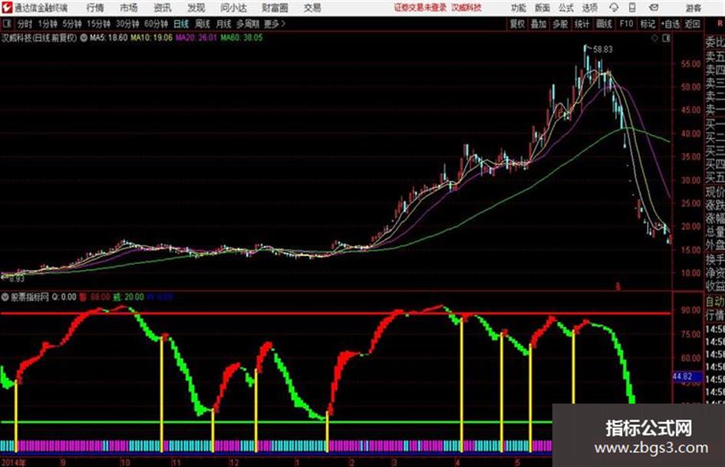Viewport: 725px width, 467px height.
Task: Click the diamond icon above the chart
Action: click(x=654, y=38)
